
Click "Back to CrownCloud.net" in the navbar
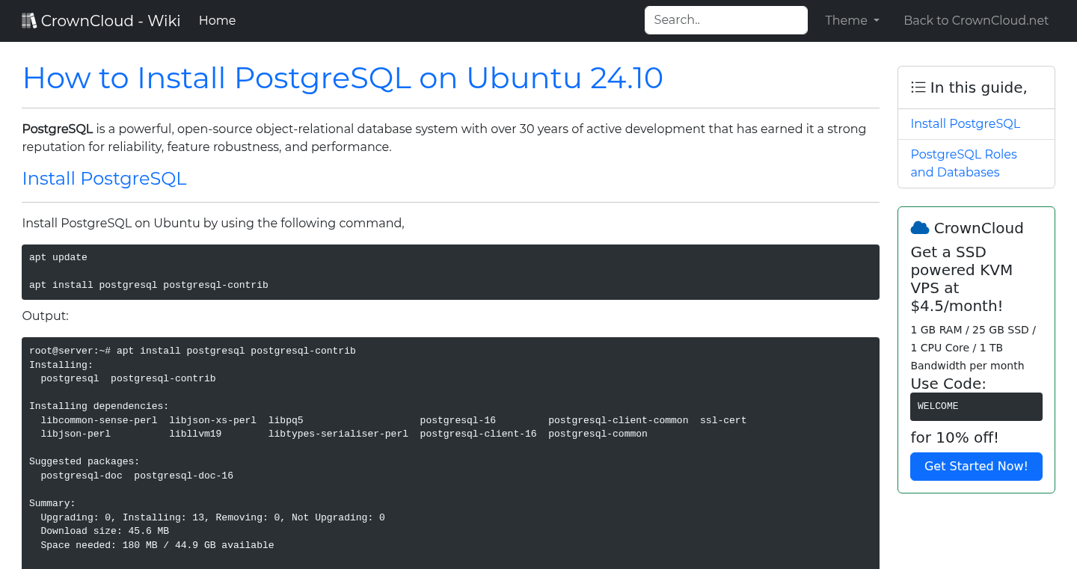(x=976, y=20)
